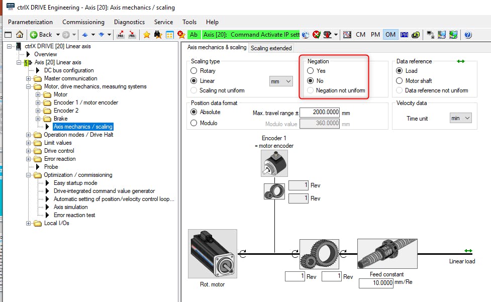
Task: Switch to CM configuration mode
Action: click(x=360, y=35)
